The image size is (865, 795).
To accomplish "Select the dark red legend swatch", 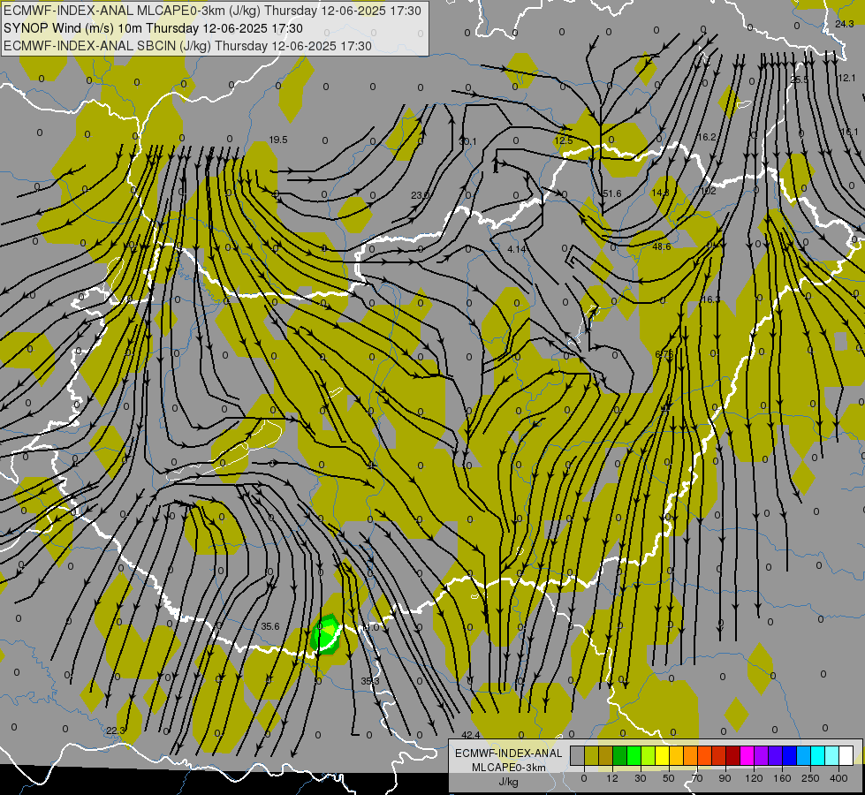I will pos(733,755).
